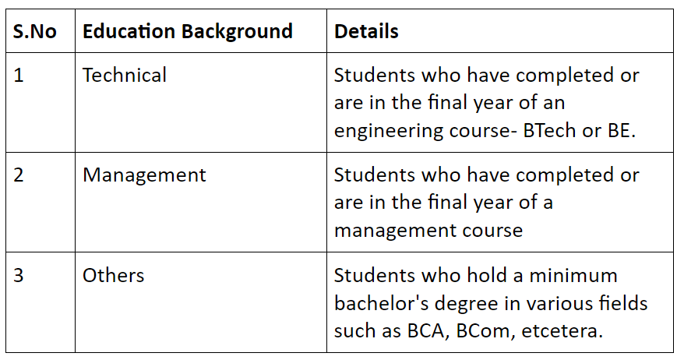
Task: Click 'bachelor's degree in various fields' line
Action: point(491,303)
